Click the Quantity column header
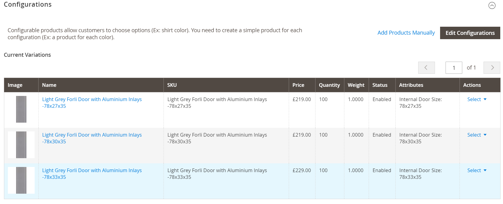This screenshot has width=503, height=204. pos(329,85)
